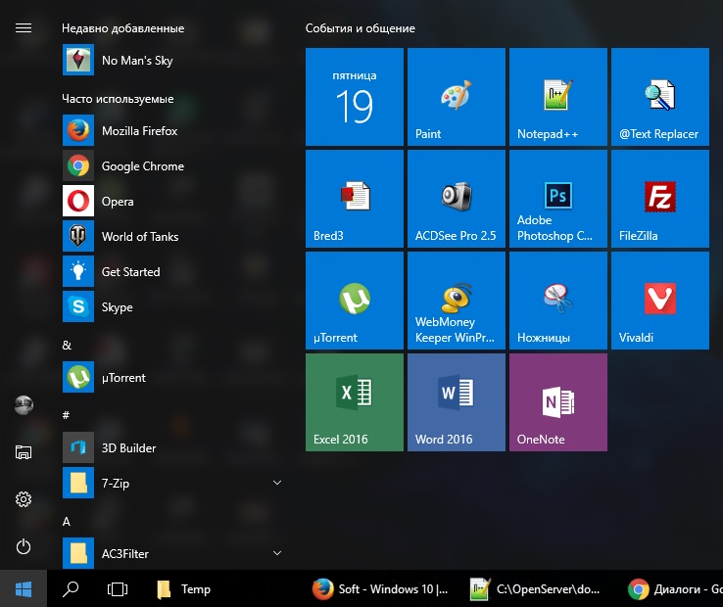Choose World of Tanks from app list
This screenshot has width=723, height=607.
(x=139, y=237)
